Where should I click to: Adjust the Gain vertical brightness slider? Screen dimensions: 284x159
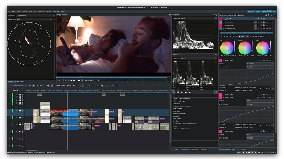click(x=270, y=48)
